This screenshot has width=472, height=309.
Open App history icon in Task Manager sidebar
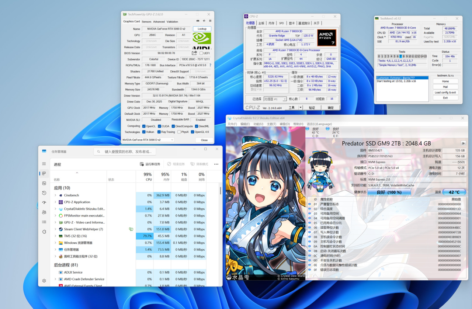tap(44, 193)
